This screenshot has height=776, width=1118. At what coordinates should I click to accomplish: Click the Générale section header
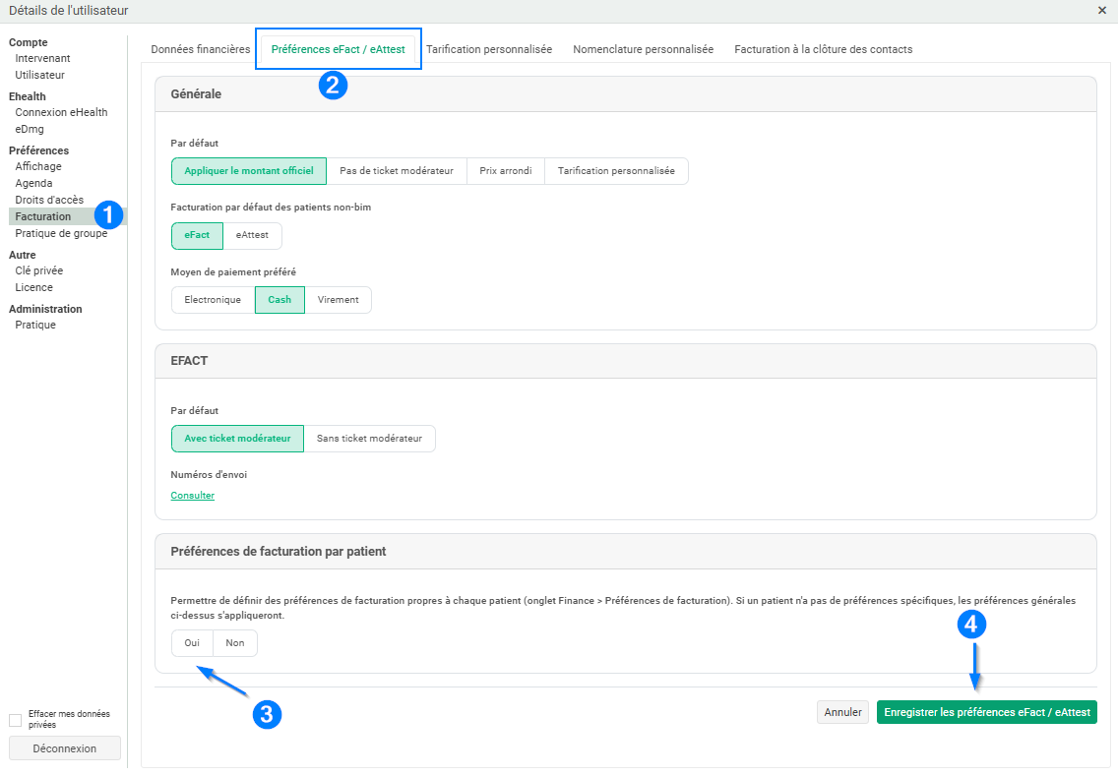(x=625, y=94)
